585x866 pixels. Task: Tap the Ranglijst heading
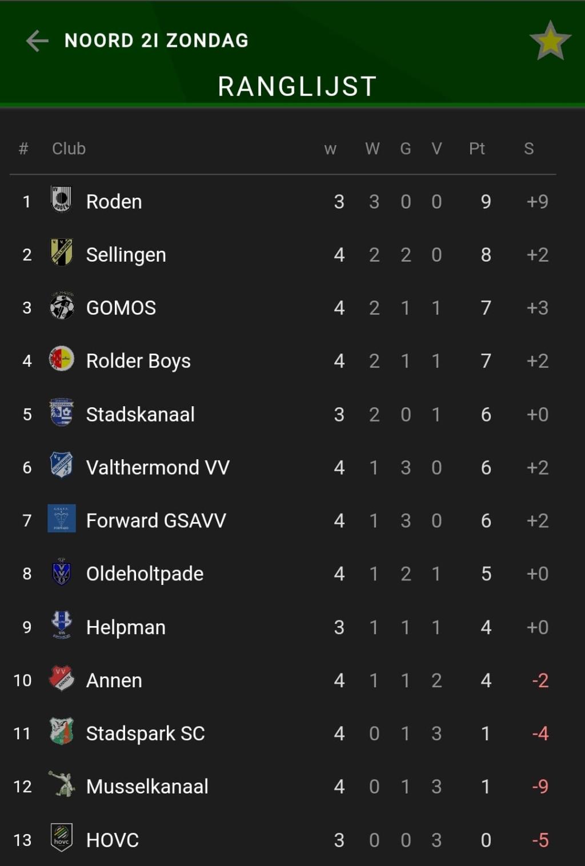coord(298,87)
